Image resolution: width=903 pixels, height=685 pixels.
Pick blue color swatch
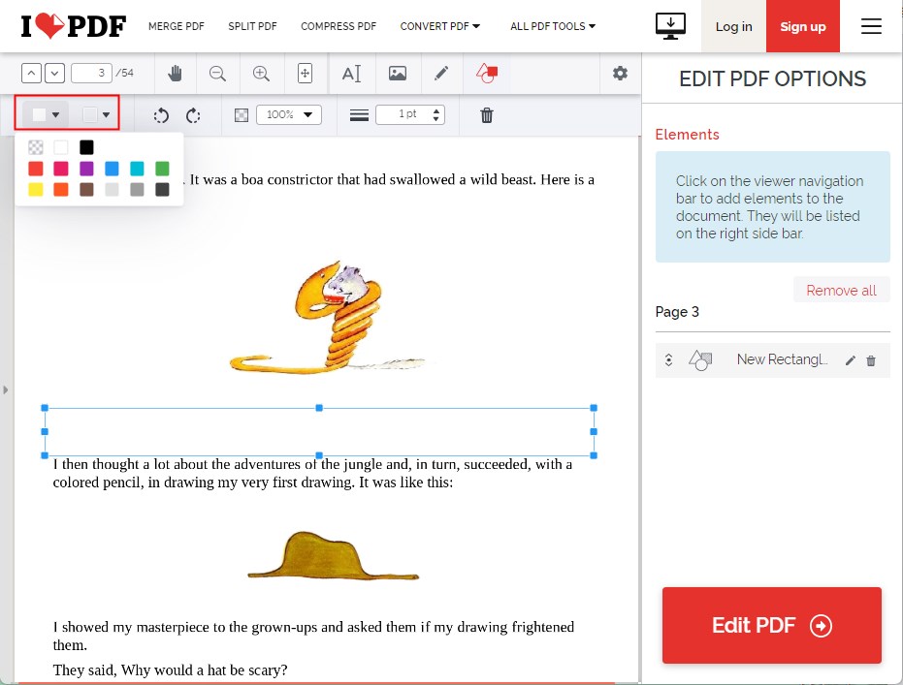(x=112, y=169)
